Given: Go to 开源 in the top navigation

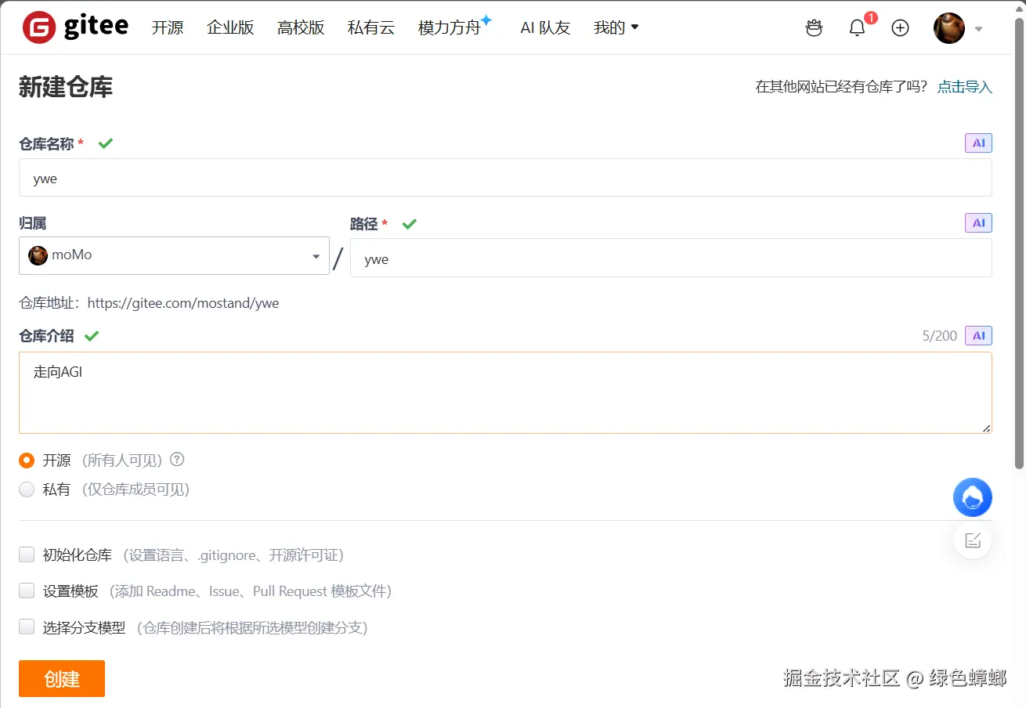Looking at the screenshot, I should click(x=168, y=27).
